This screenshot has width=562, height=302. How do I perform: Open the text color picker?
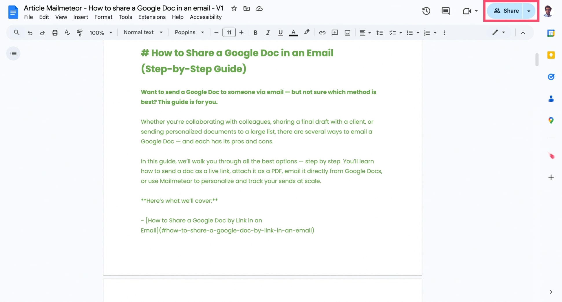coord(293,32)
